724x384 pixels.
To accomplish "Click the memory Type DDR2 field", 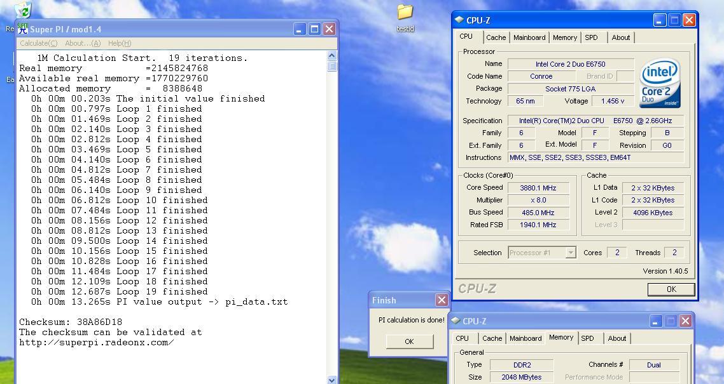I will 522,365.
